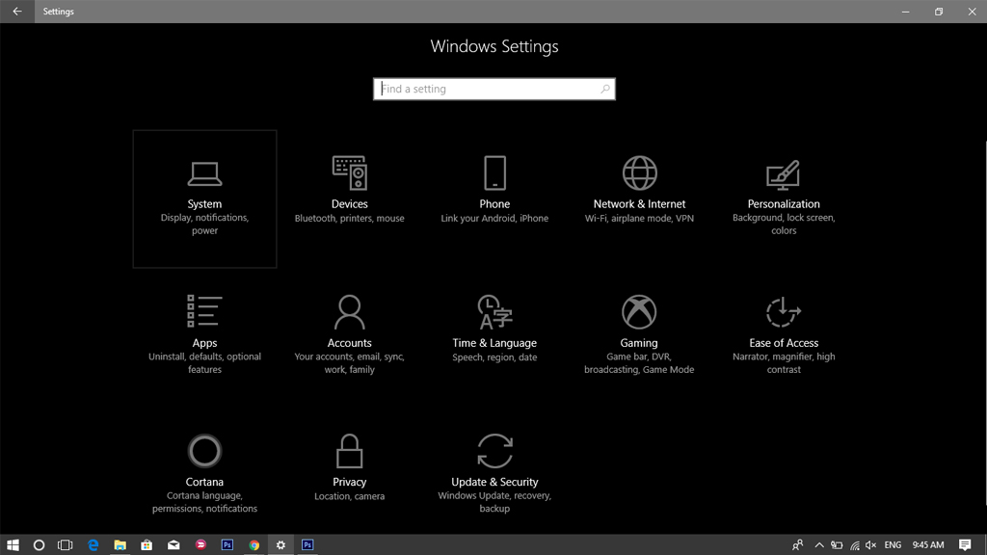Click the search magnifier icon
The width and height of the screenshot is (987, 555).
pos(605,89)
